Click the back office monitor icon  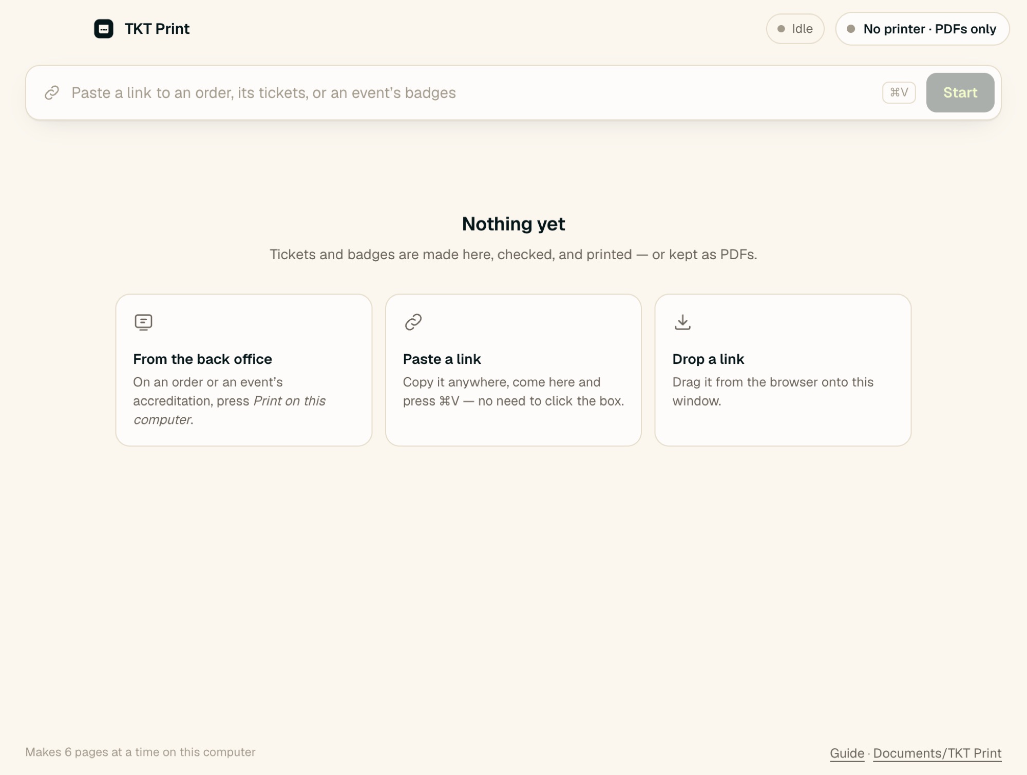[x=143, y=322]
